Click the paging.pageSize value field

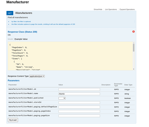coord(79,116)
